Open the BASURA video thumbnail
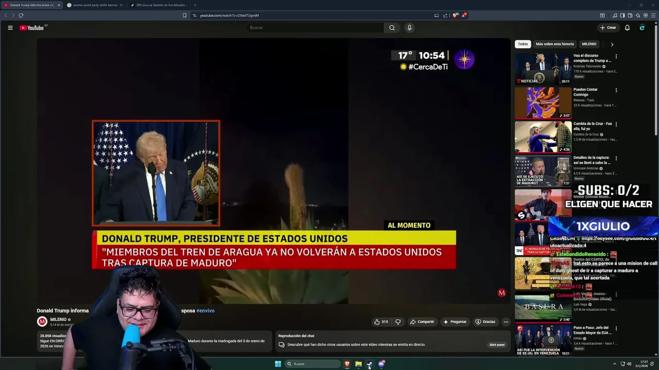659x370 pixels. (x=543, y=307)
